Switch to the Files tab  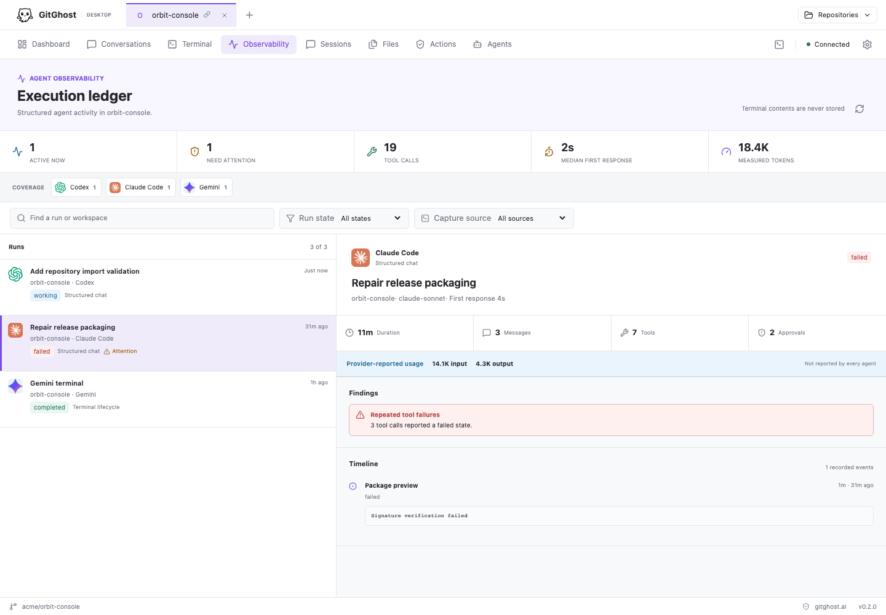(383, 44)
